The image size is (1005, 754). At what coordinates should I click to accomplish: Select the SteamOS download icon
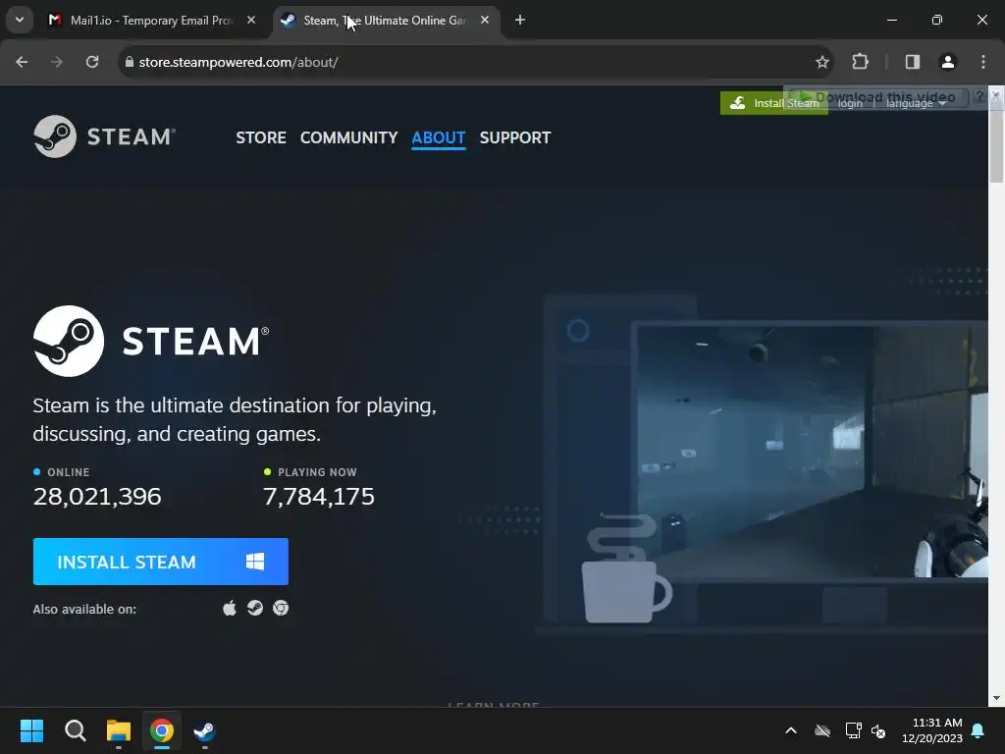pyautogui.click(x=255, y=608)
